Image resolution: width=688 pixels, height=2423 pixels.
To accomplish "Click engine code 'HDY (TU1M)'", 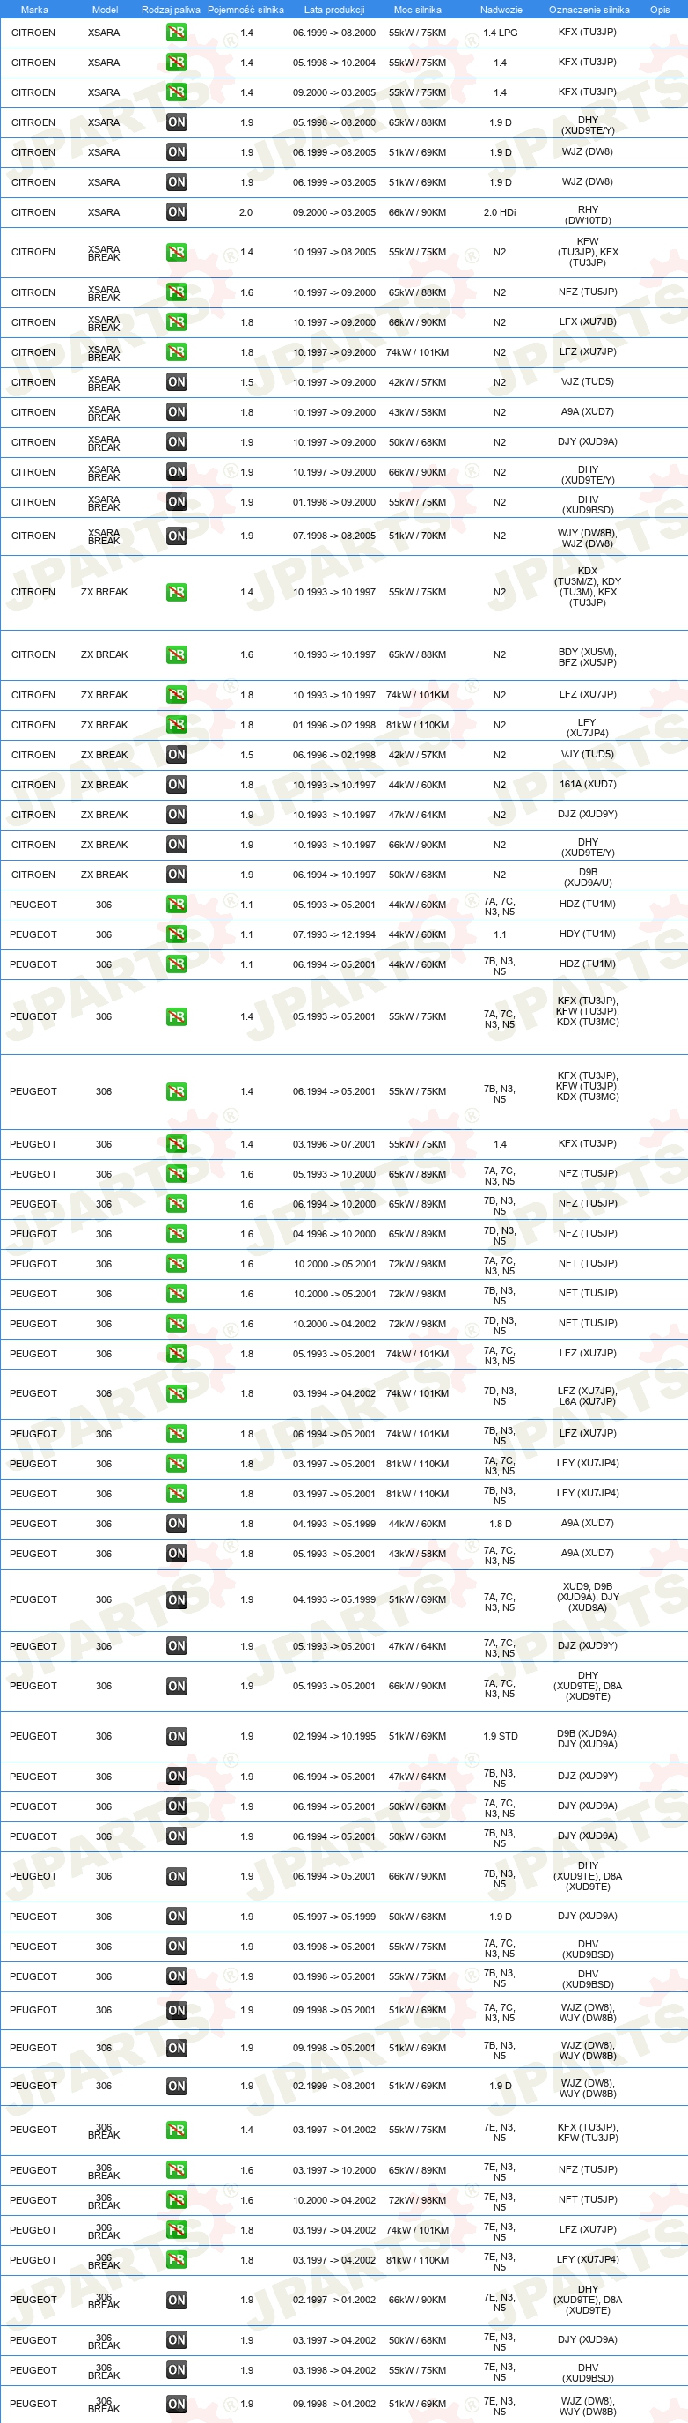I will (588, 934).
